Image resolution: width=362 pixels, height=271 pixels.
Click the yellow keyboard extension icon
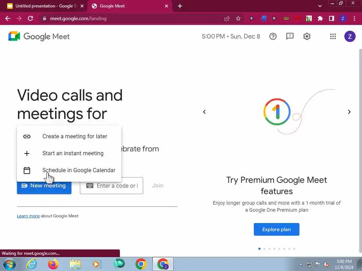286,18
